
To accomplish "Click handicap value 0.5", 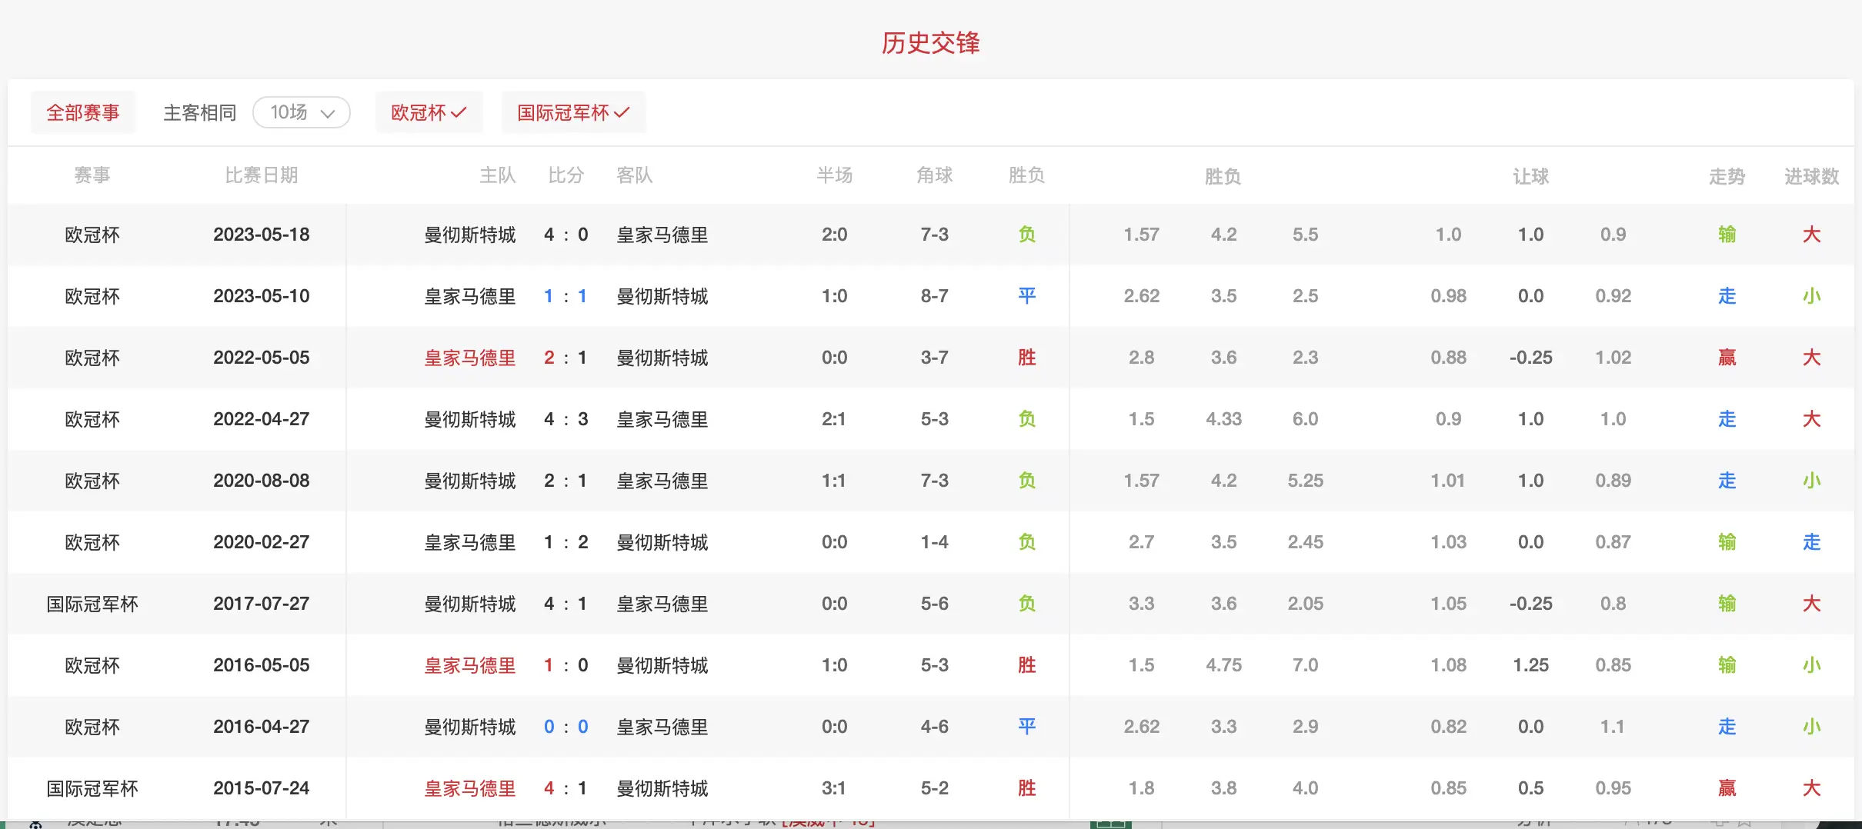I will coord(1531,788).
